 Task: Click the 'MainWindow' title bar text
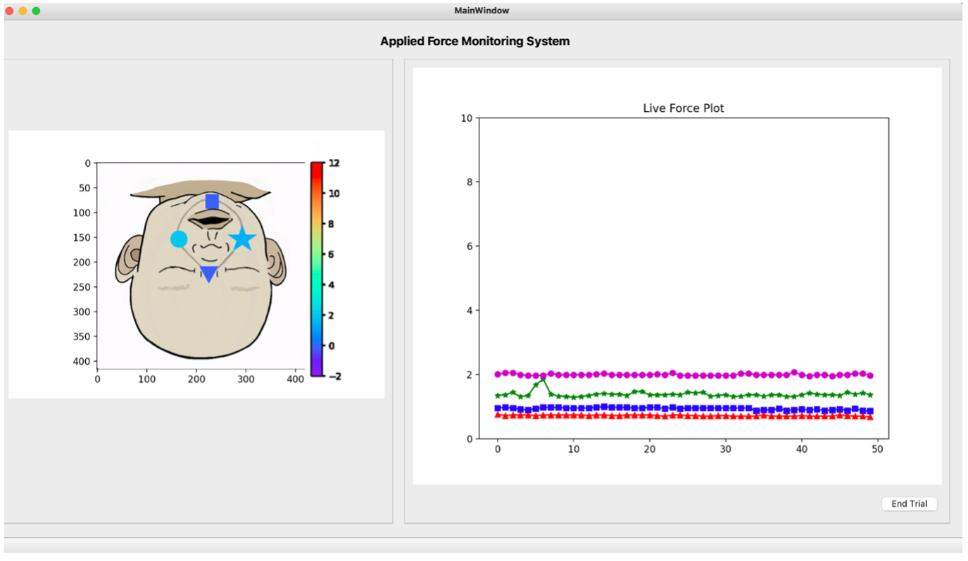point(482,11)
